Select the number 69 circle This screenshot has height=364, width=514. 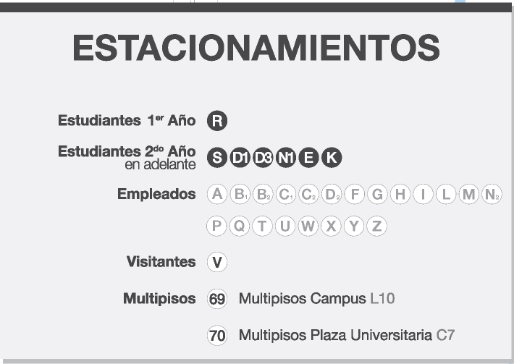[217, 299]
